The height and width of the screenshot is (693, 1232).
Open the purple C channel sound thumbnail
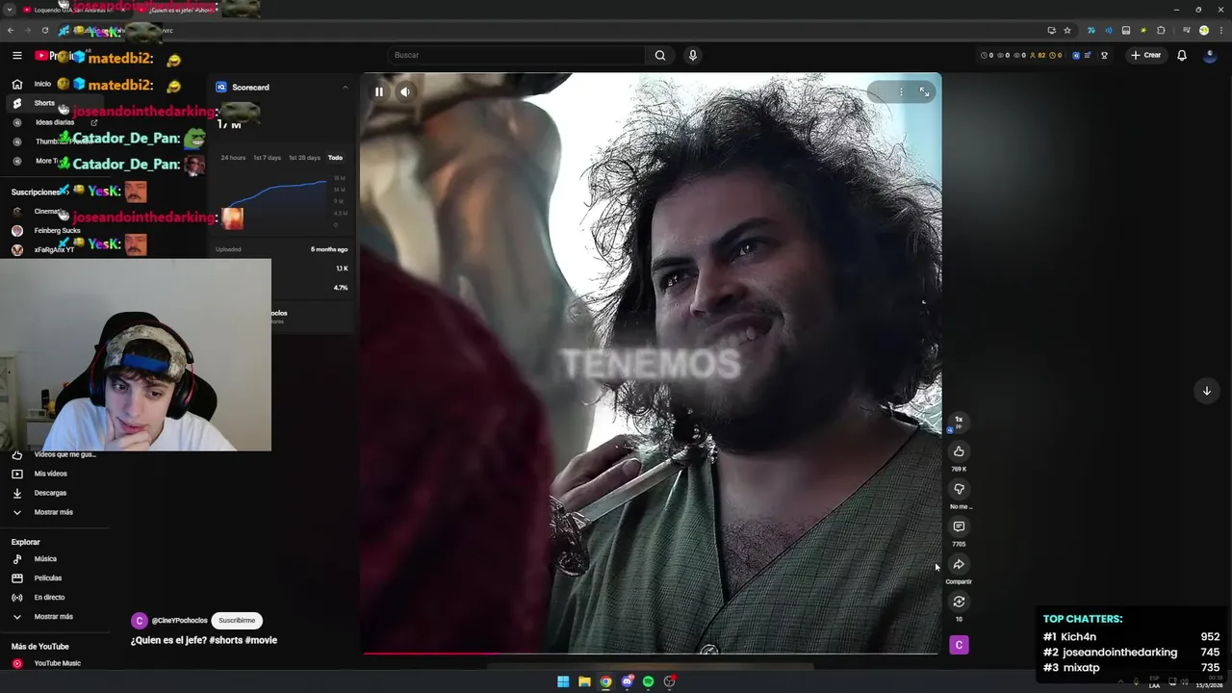tap(959, 645)
